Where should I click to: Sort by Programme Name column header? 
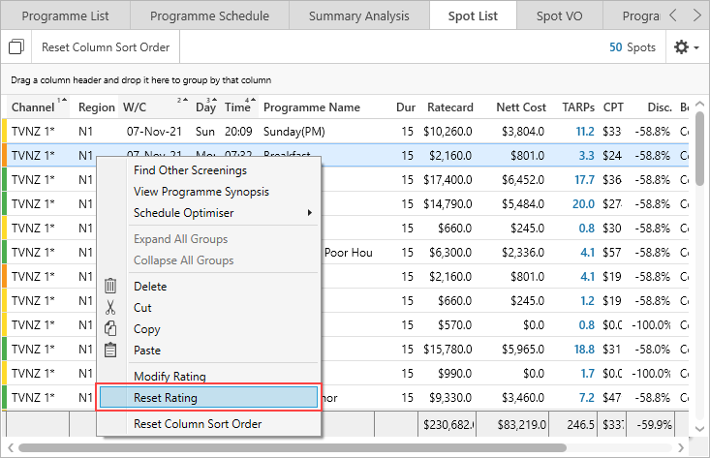coord(312,107)
